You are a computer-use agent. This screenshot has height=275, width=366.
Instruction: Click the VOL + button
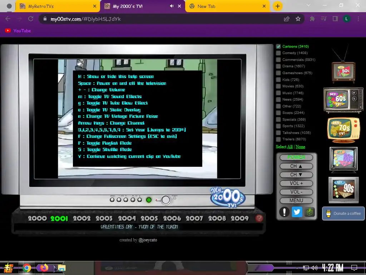point(296,183)
